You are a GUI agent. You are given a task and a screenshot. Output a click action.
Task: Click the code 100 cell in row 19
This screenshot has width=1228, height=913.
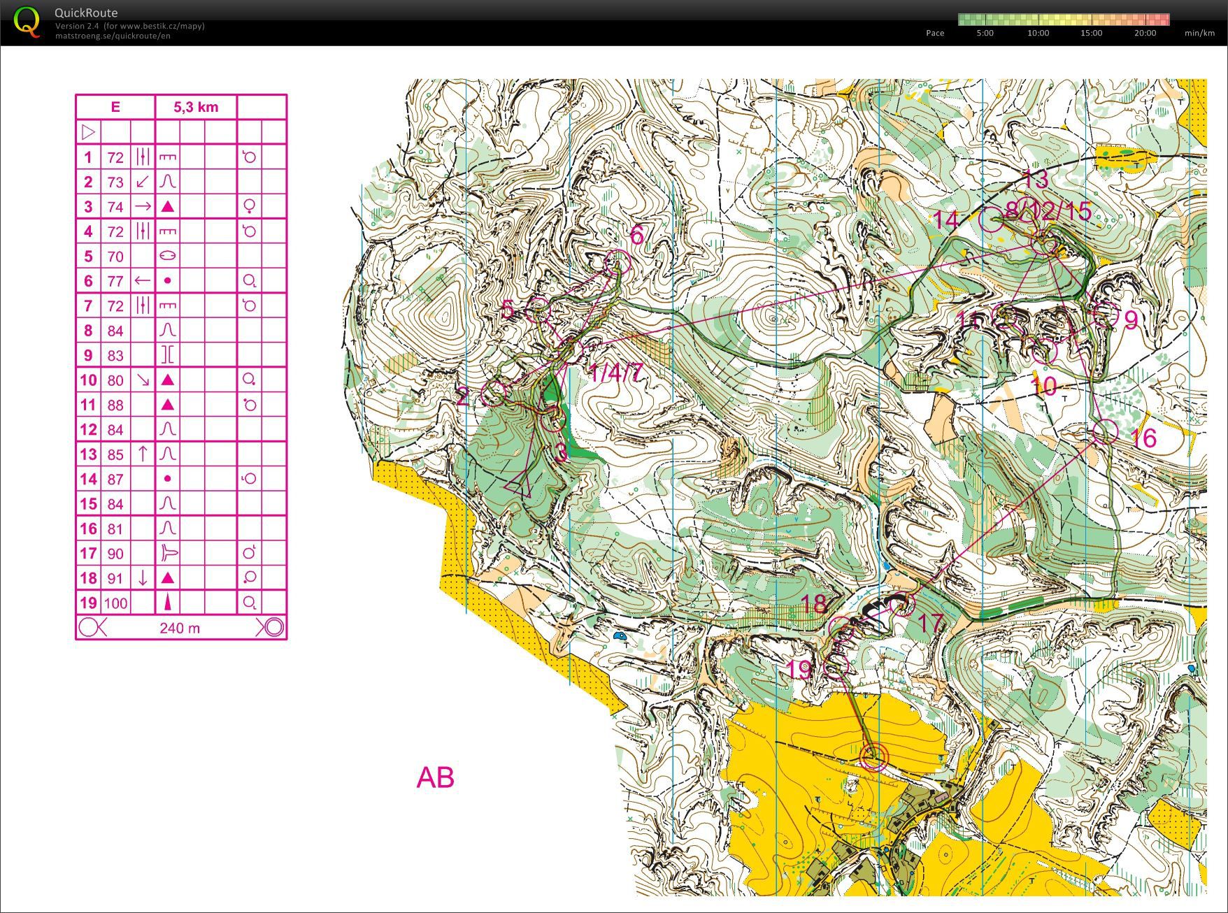(x=116, y=603)
